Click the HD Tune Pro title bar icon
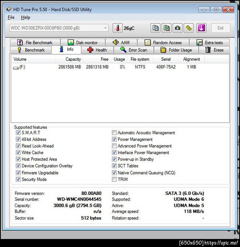The height and width of the screenshot is (247, 240). coord(9,9)
